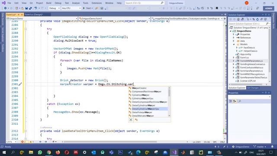Image resolution: width=277 pixels, height=156 pixels.
Task: Click the screwdriver quick action icon at line 2301
Action: [x=20, y=84]
